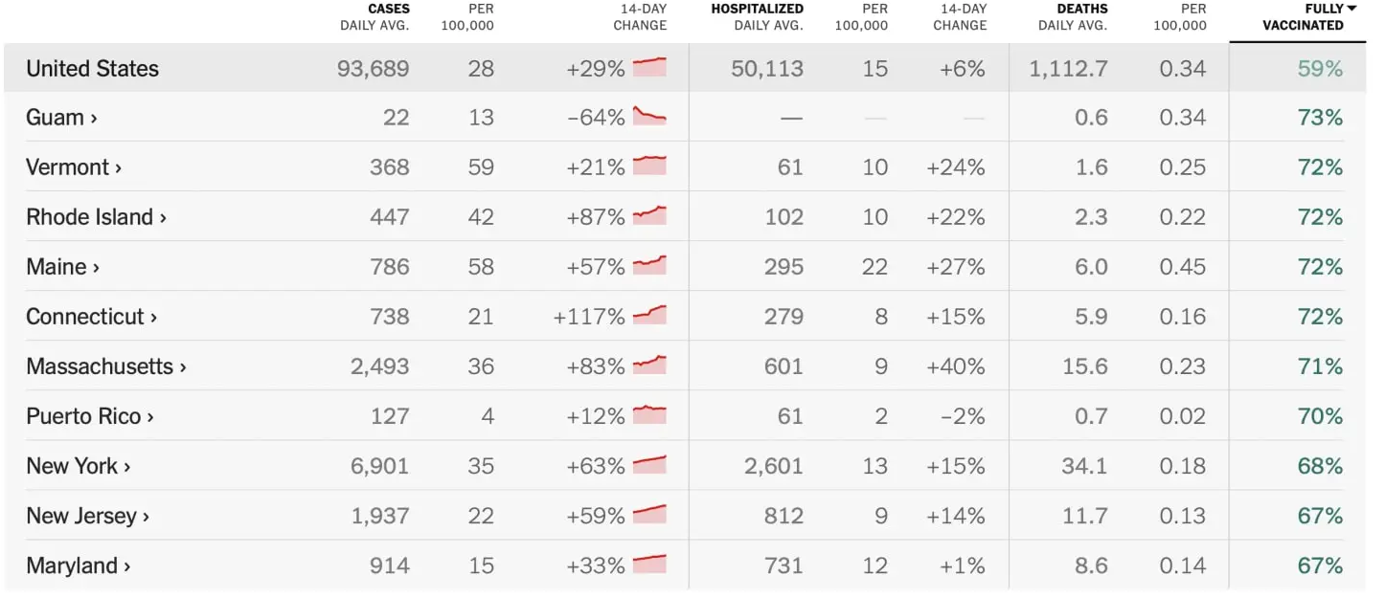Sort by Hospitalized Daily Avg. header
The width and height of the screenshot is (1385, 598).
[757, 17]
